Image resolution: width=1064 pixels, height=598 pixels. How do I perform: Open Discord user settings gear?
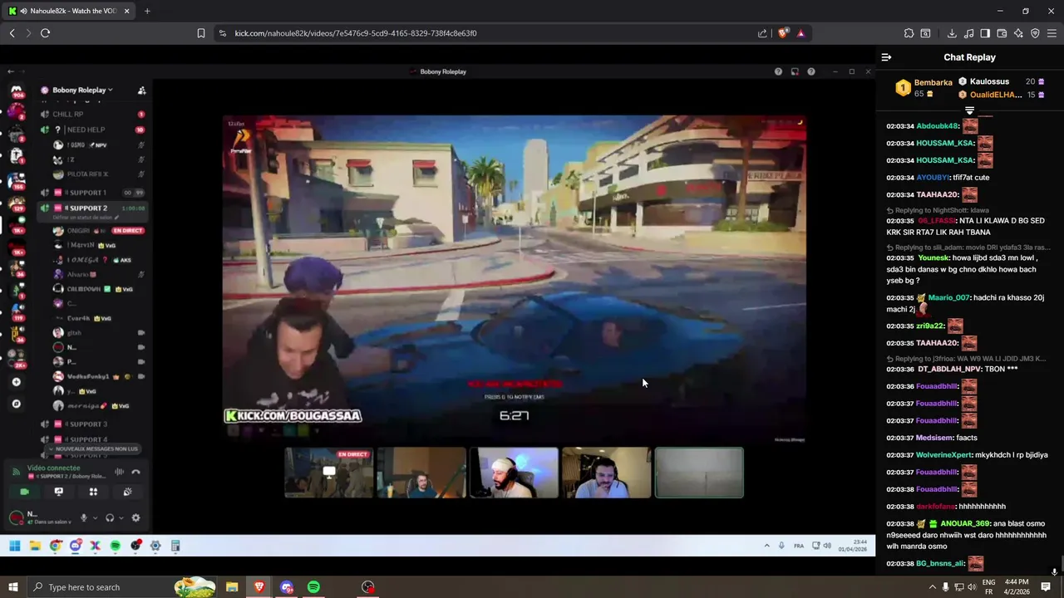[135, 518]
